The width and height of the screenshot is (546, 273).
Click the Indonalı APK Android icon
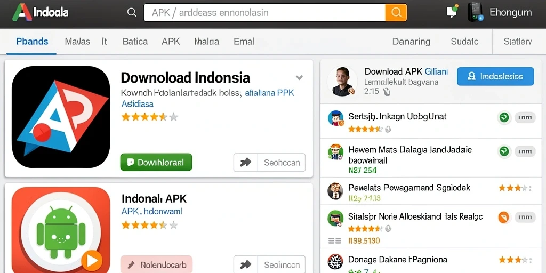pyautogui.click(x=61, y=230)
